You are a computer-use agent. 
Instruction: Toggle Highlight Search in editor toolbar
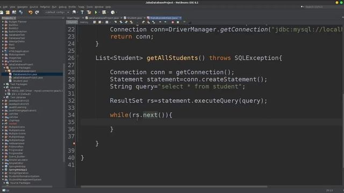[x=131, y=22]
